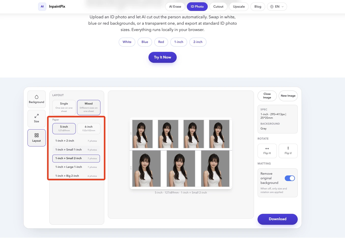The width and height of the screenshot is (345, 239).
Task: Select the 1-inch + Big 2-inch layout
Action: [x=76, y=176]
